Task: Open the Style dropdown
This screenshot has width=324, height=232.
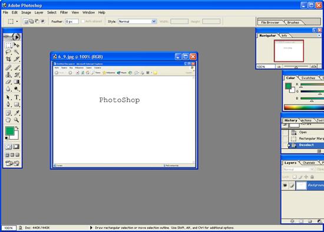Action: point(154,21)
